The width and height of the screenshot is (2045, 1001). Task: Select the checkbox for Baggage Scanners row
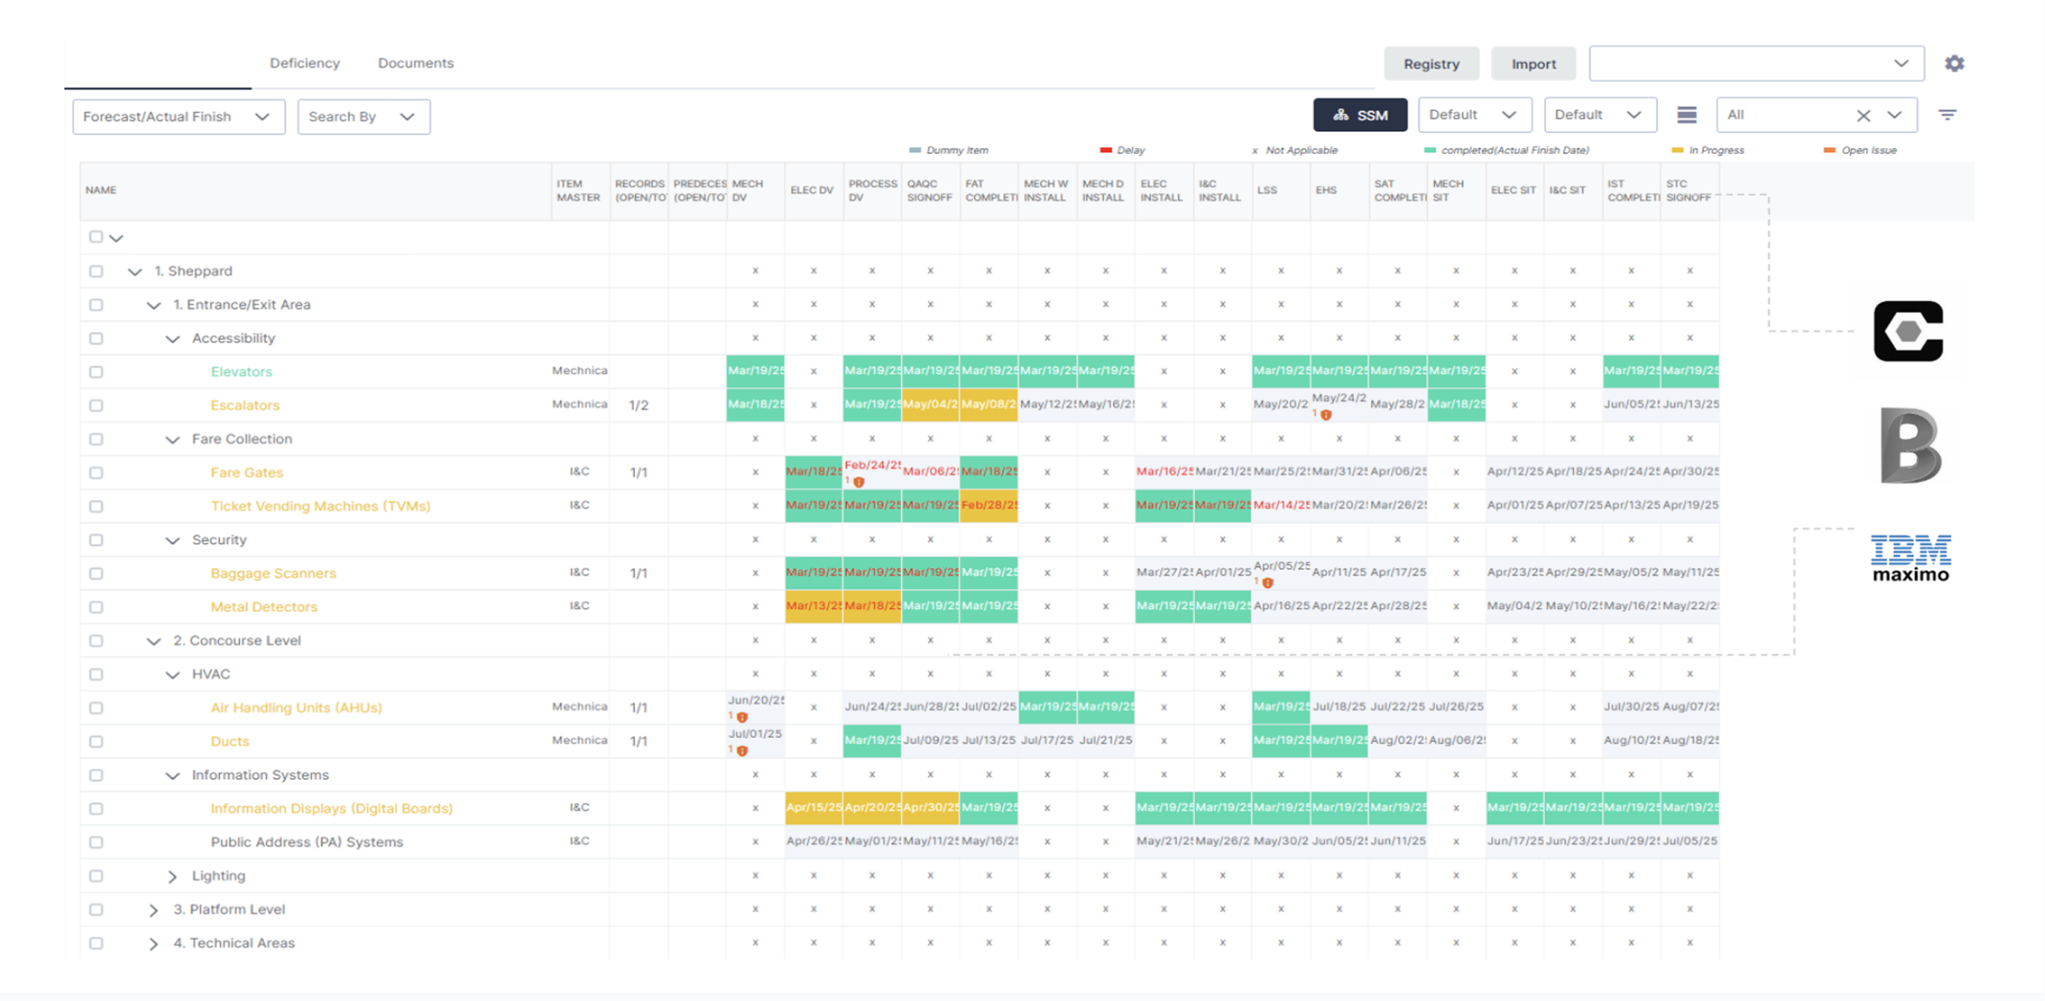click(x=96, y=573)
